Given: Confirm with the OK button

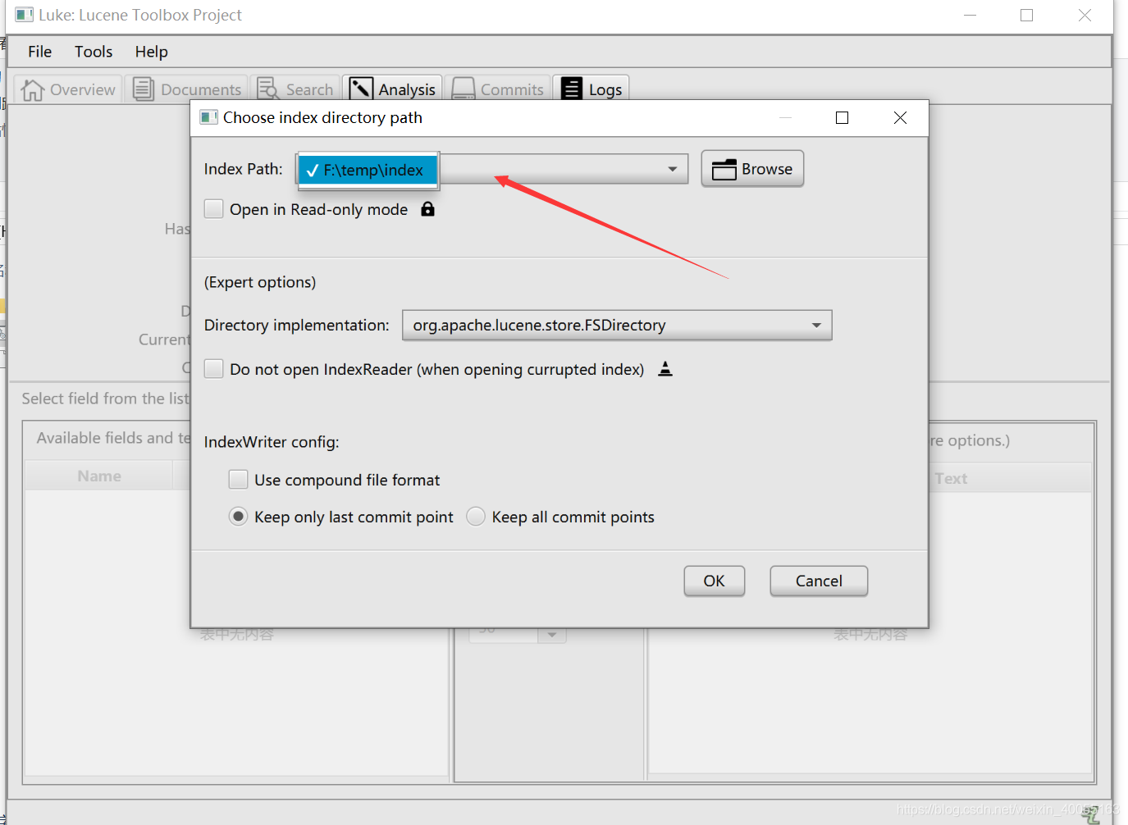Looking at the screenshot, I should point(715,581).
